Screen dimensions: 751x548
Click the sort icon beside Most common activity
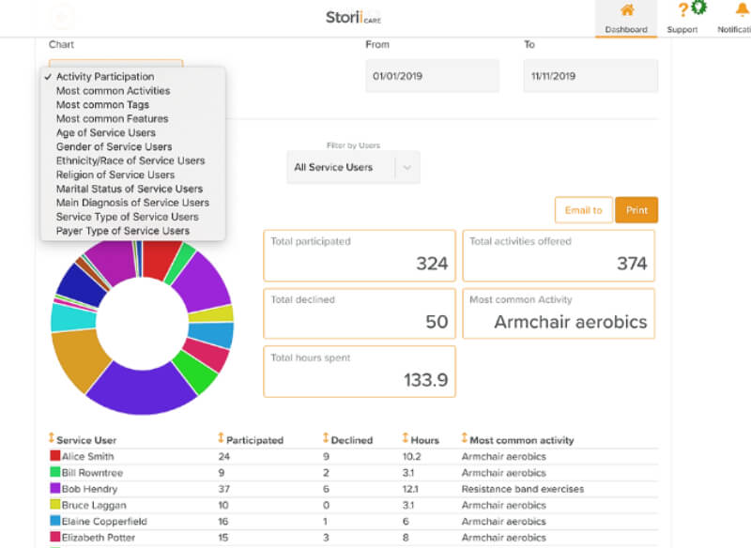tap(462, 439)
